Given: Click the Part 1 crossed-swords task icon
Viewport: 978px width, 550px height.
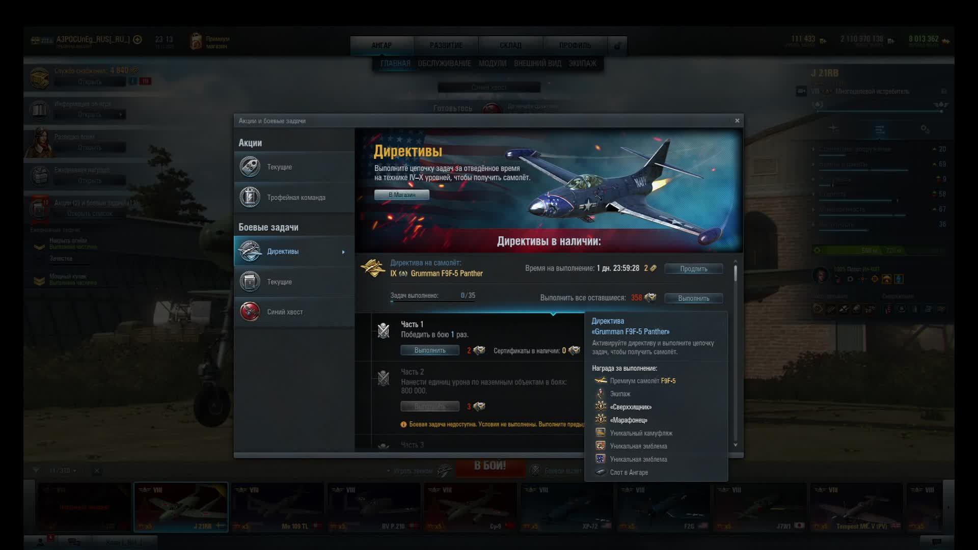Looking at the screenshot, I should tap(384, 331).
